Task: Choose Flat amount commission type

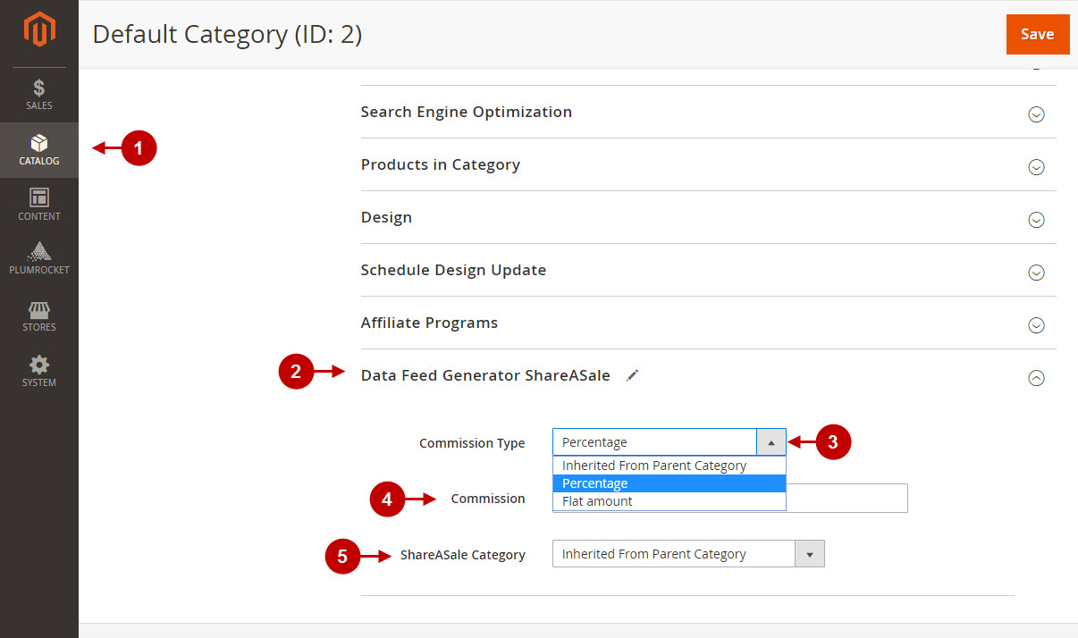Action: point(670,501)
